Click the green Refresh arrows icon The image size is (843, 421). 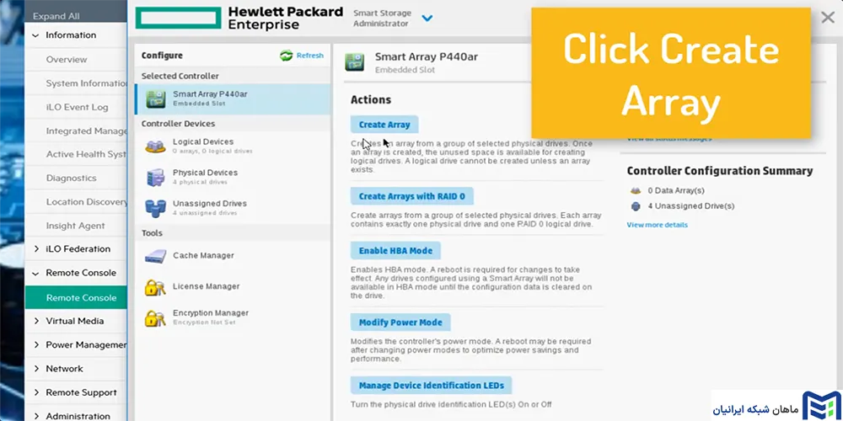(287, 56)
